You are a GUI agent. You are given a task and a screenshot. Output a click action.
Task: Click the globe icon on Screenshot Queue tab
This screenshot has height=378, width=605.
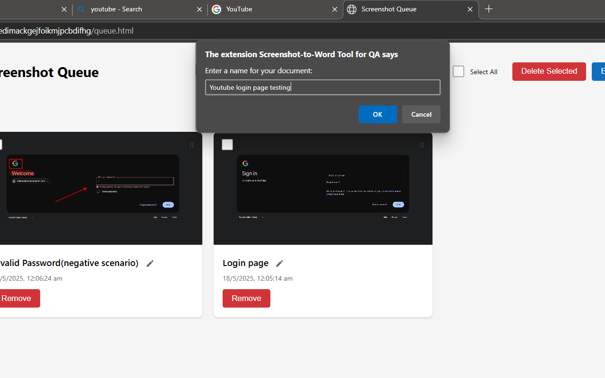click(352, 9)
